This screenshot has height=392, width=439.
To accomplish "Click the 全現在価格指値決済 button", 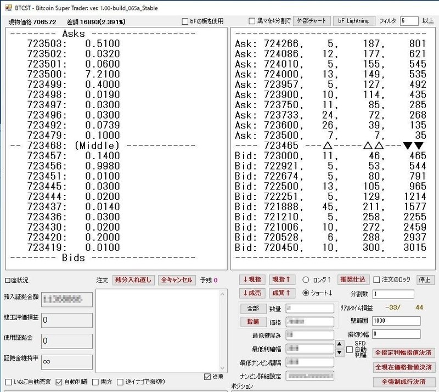I will pyautogui.click(x=403, y=367).
